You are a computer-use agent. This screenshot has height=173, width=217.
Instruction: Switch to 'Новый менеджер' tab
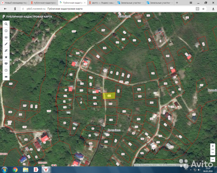[x=14, y=3]
